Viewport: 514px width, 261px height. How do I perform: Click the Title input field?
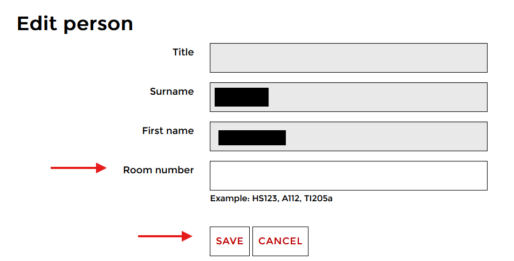(x=348, y=58)
